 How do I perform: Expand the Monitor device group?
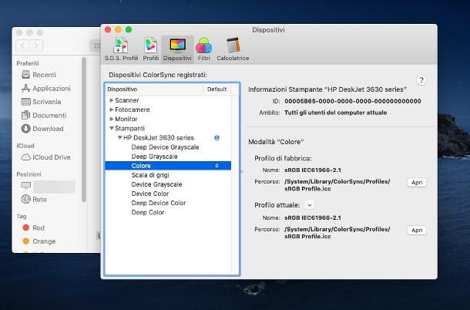(112, 119)
